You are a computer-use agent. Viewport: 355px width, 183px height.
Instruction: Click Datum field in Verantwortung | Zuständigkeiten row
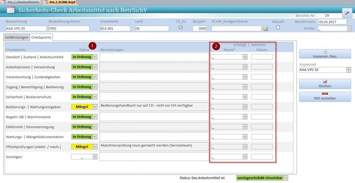pos(262,77)
